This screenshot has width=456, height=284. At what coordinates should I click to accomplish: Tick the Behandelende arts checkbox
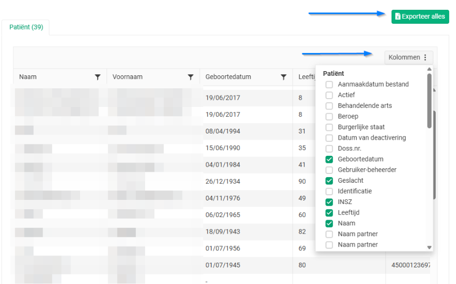click(x=329, y=106)
